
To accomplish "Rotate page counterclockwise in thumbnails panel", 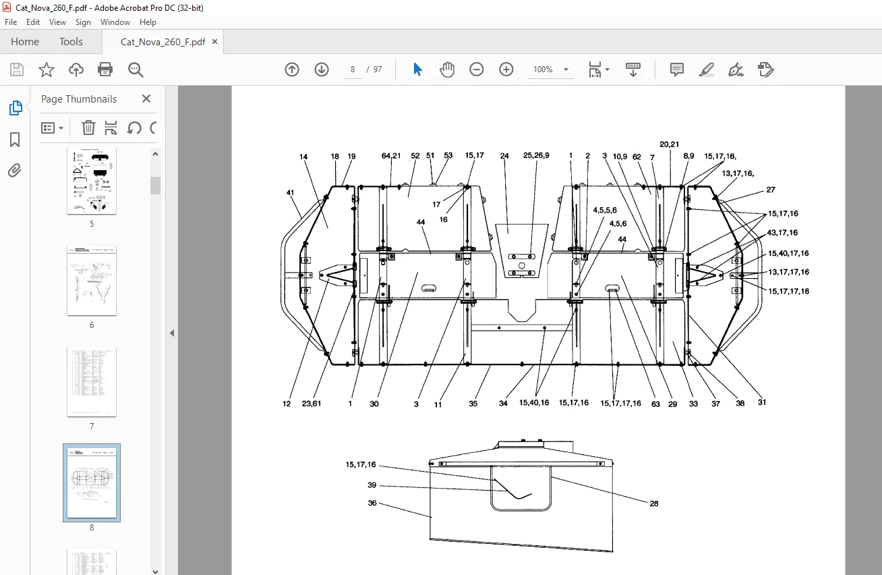I will [134, 128].
